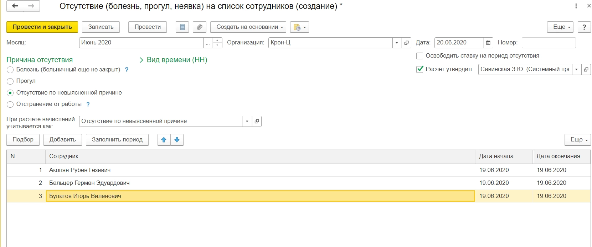Open the document report list icon
The height and width of the screenshot is (247, 592).
tap(182, 27)
